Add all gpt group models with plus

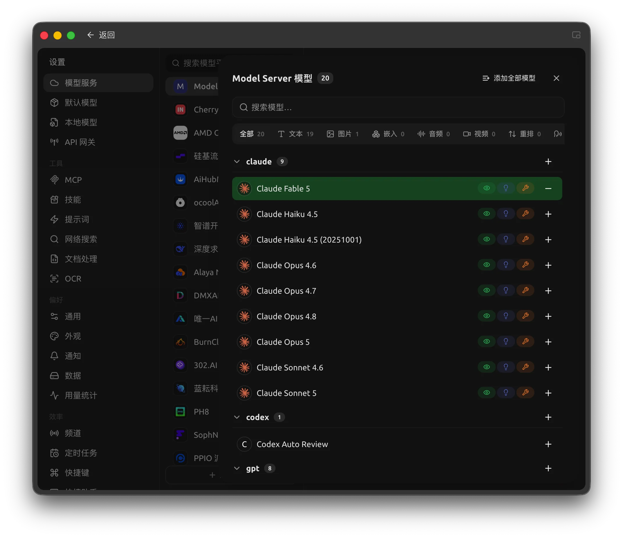548,468
